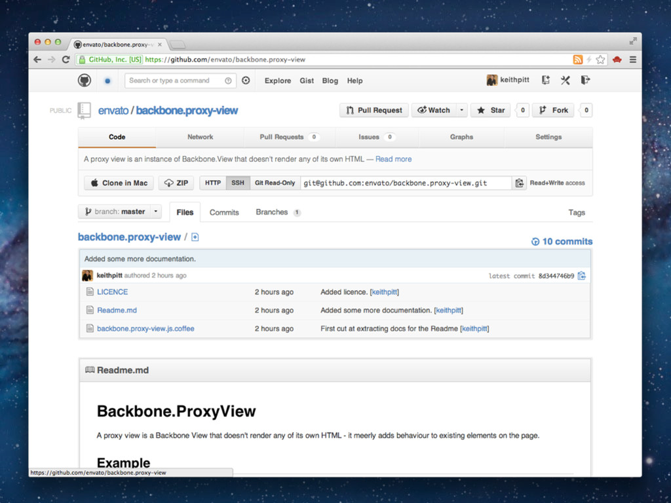Click Help in the top navigation

(x=355, y=81)
